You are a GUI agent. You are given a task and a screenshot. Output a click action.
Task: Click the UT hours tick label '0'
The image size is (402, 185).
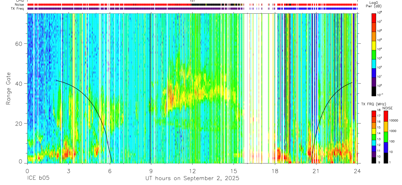pos(27,171)
